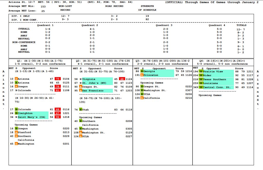Viewport: 263px width, 170px height.
Task: Click the green home badge beside Creighton
Action: pyautogui.click(x=16, y=113)
